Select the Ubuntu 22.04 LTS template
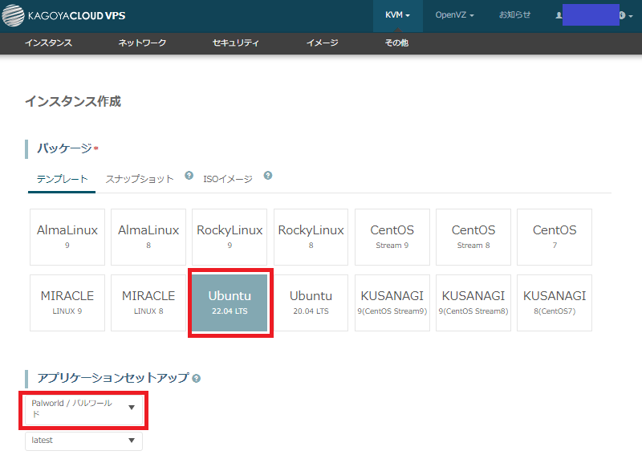This screenshot has height=463, width=642. pos(230,303)
